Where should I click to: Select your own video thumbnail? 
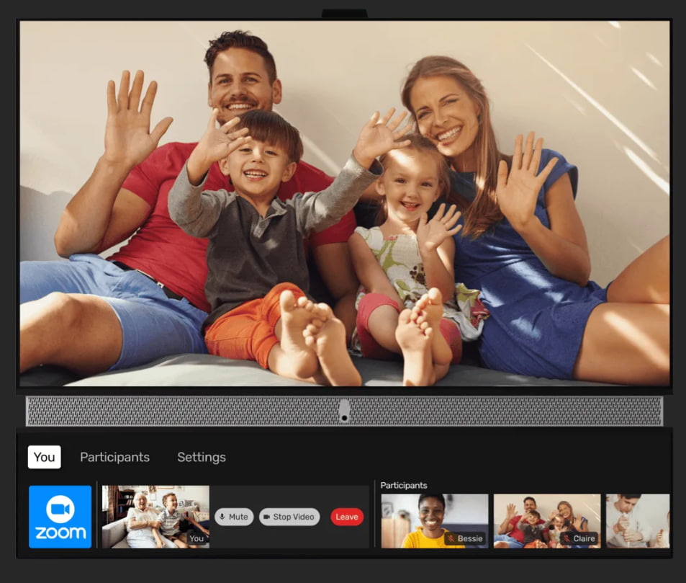click(x=155, y=516)
